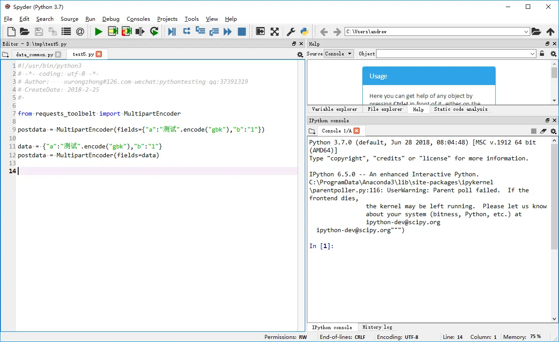Image resolution: width=559 pixels, height=342 pixels.
Task: Undock the Editor pane
Action: click(x=294, y=44)
